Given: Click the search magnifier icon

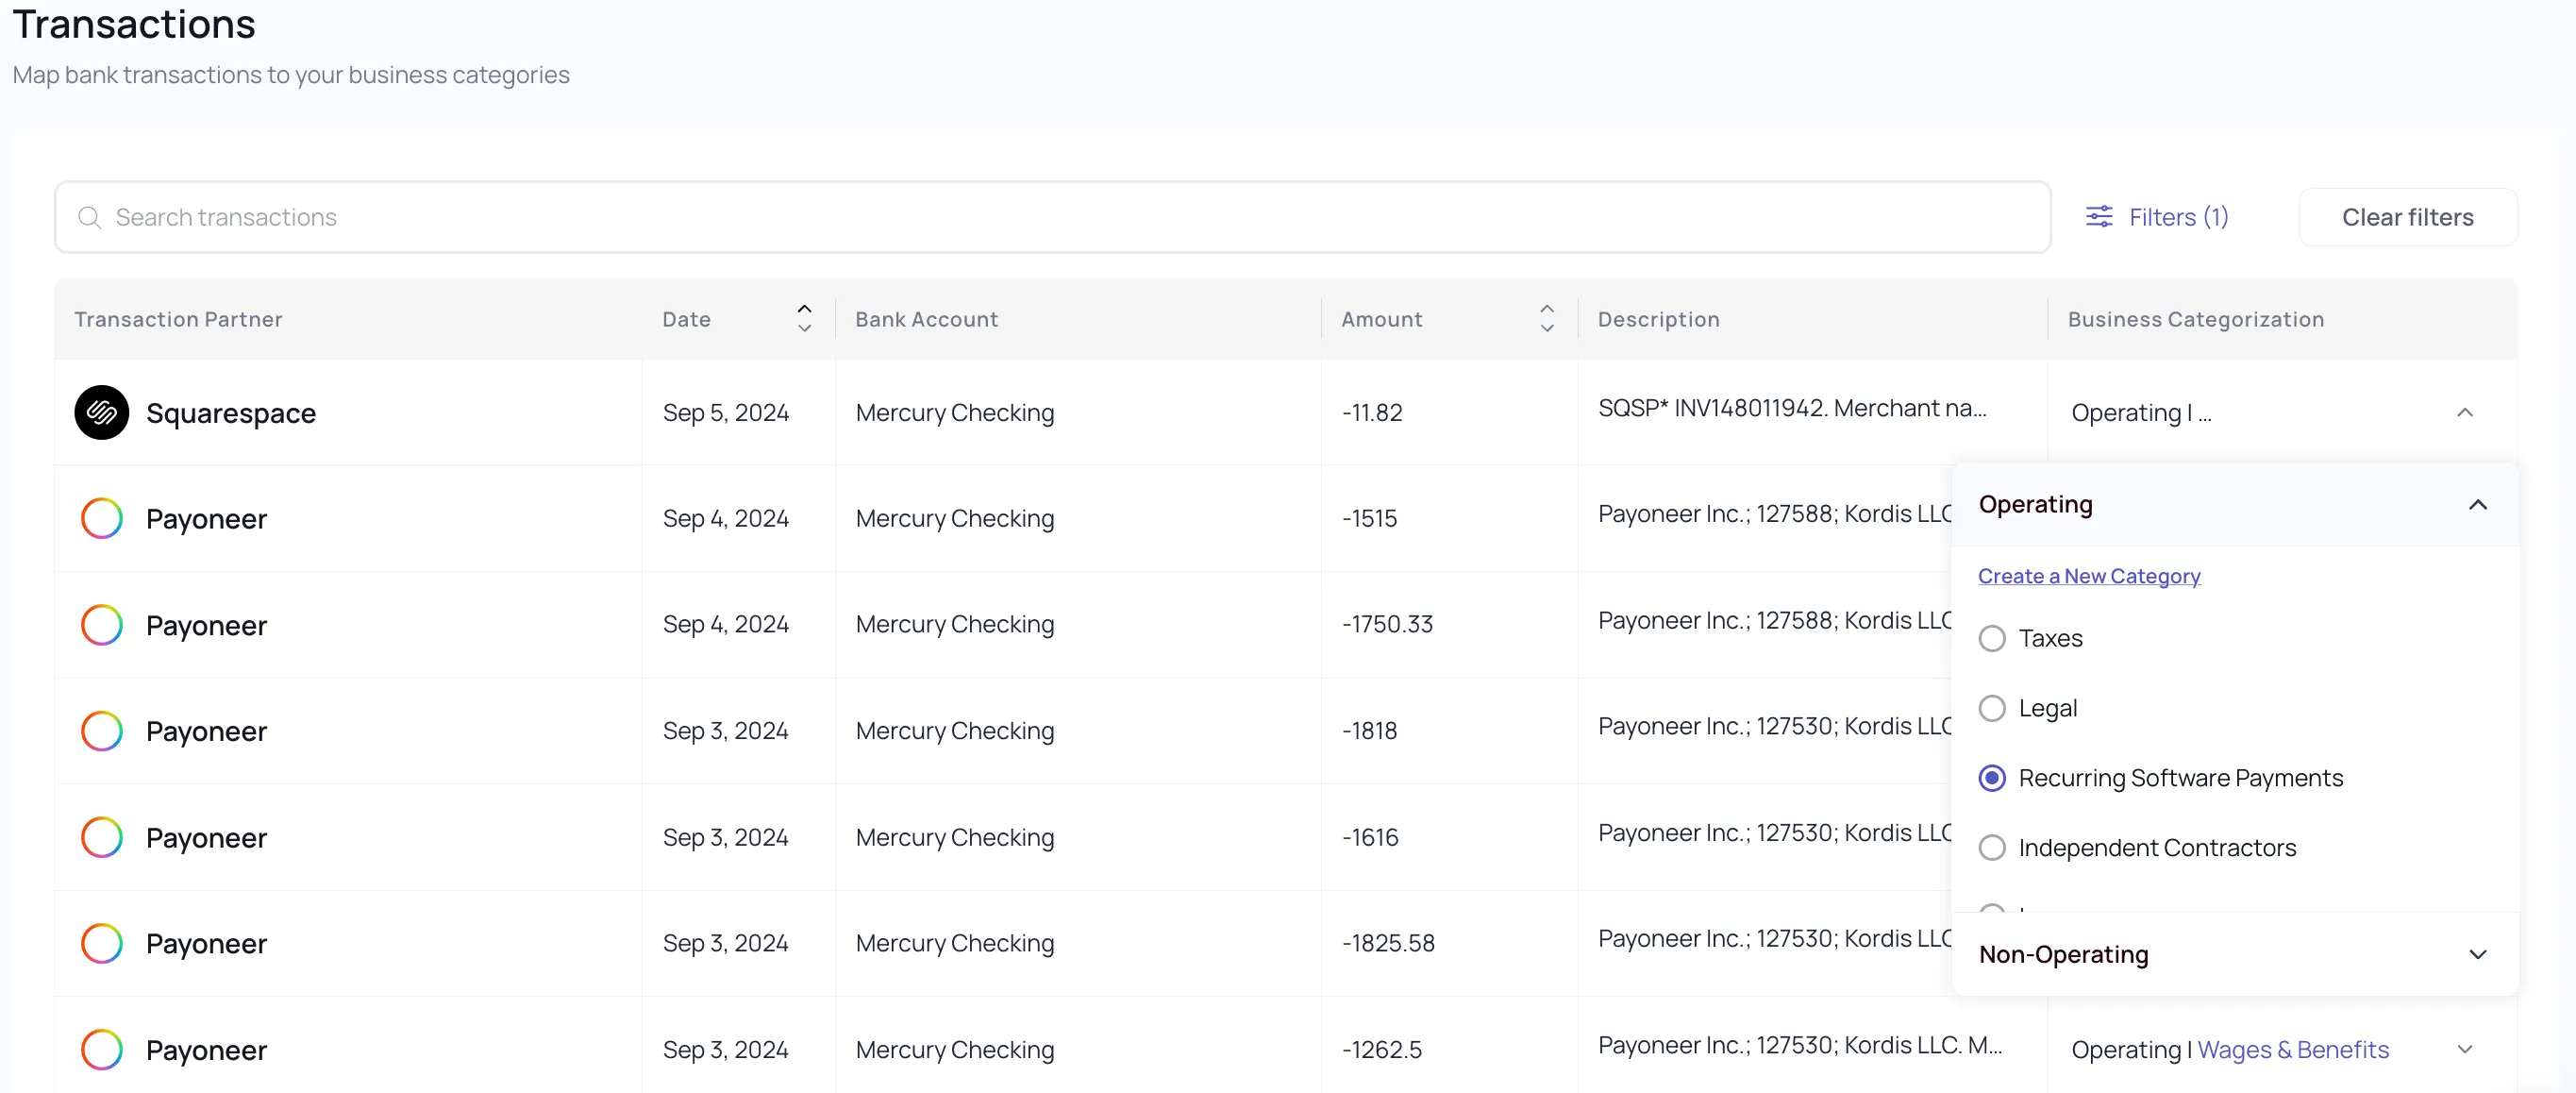Looking at the screenshot, I should tap(90, 217).
